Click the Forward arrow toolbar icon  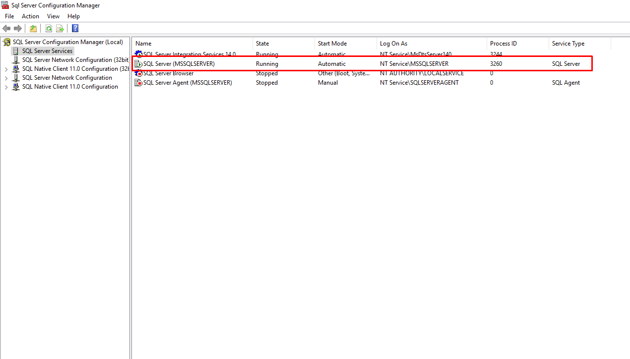pyautogui.click(x=18, y=28)
